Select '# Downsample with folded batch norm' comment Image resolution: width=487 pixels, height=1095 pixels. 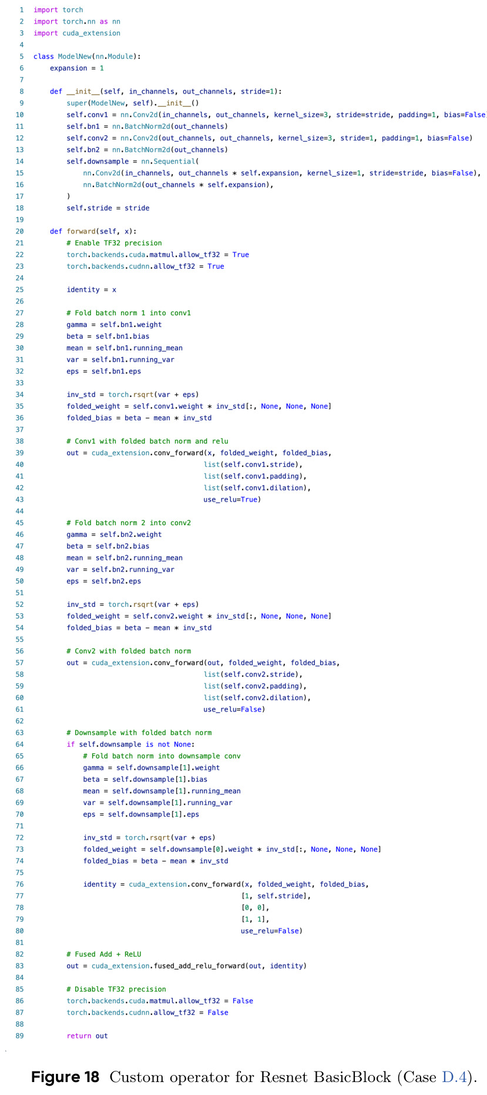tap(139, 733)
